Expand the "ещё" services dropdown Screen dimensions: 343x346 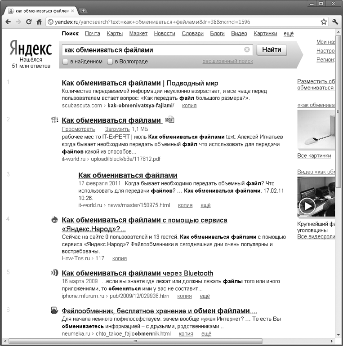289,33
